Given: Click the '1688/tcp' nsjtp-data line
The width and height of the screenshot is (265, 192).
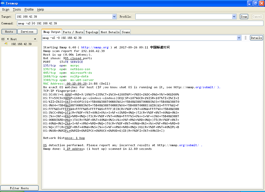Looking at the screenshot, I should (65, 76).
